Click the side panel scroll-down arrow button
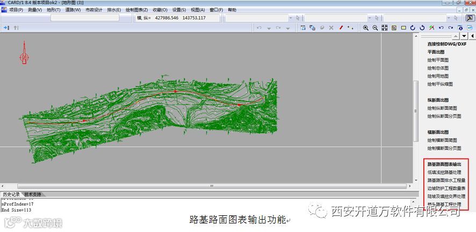The image size is (476, 232). point(464,36)
